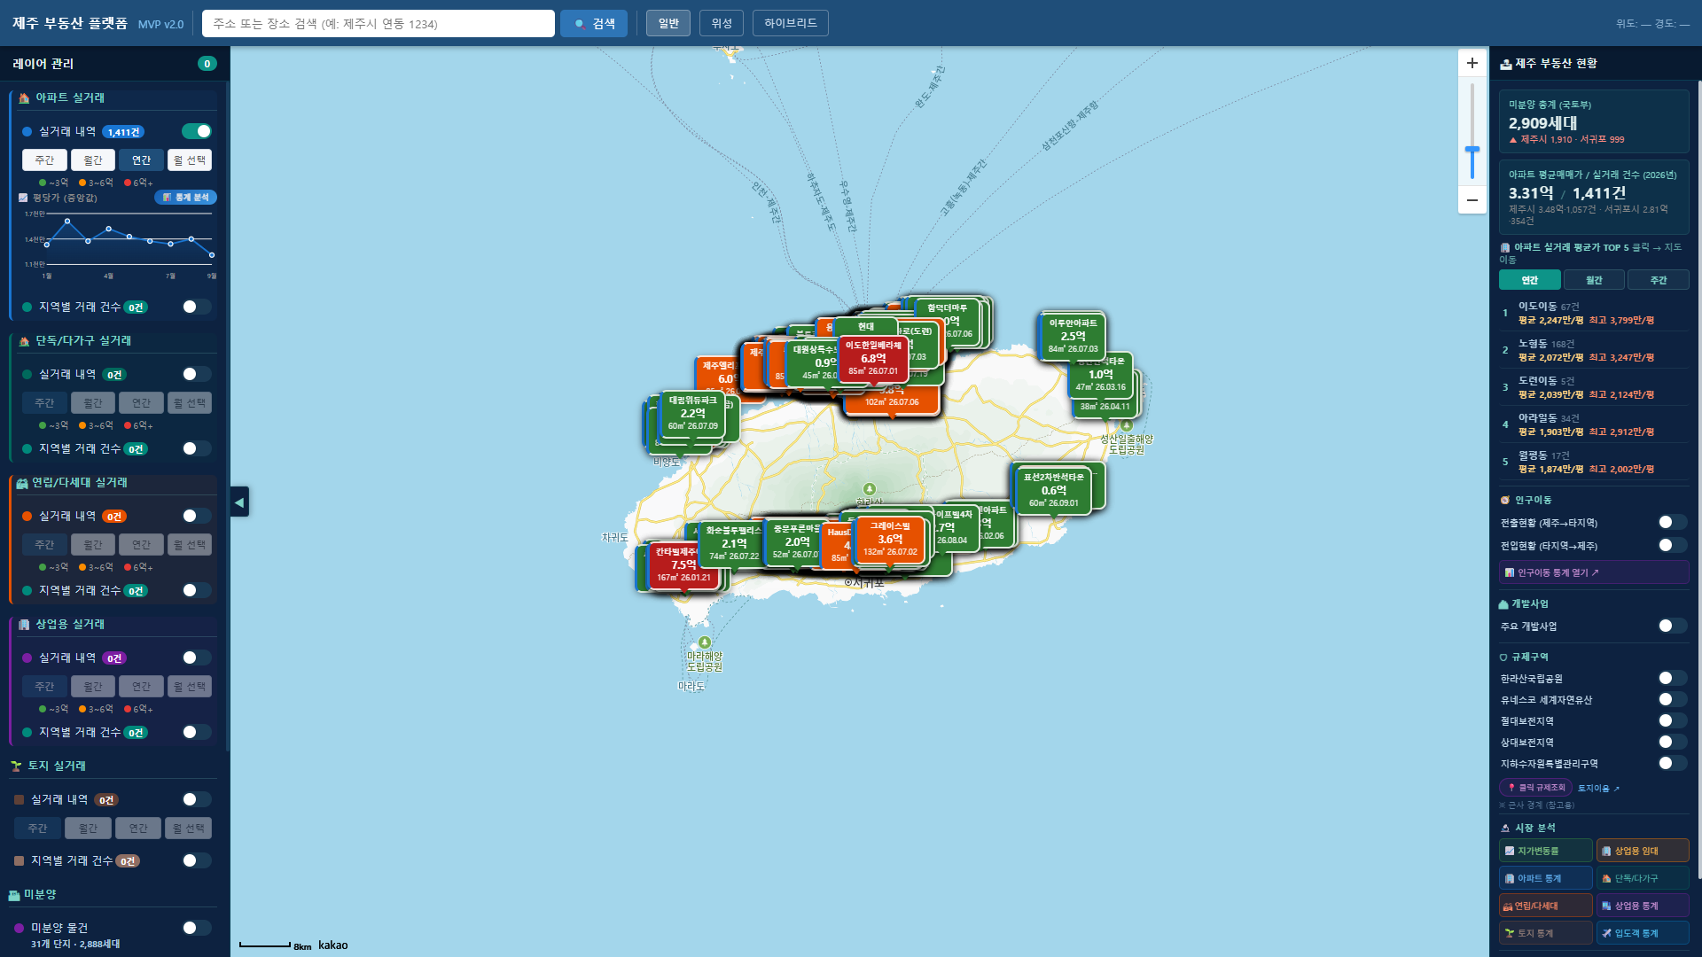This screenshot has height=957, width=1702.
Task: Select 주간 tab in TOP 5 ranking
Action: point(1659,281)
